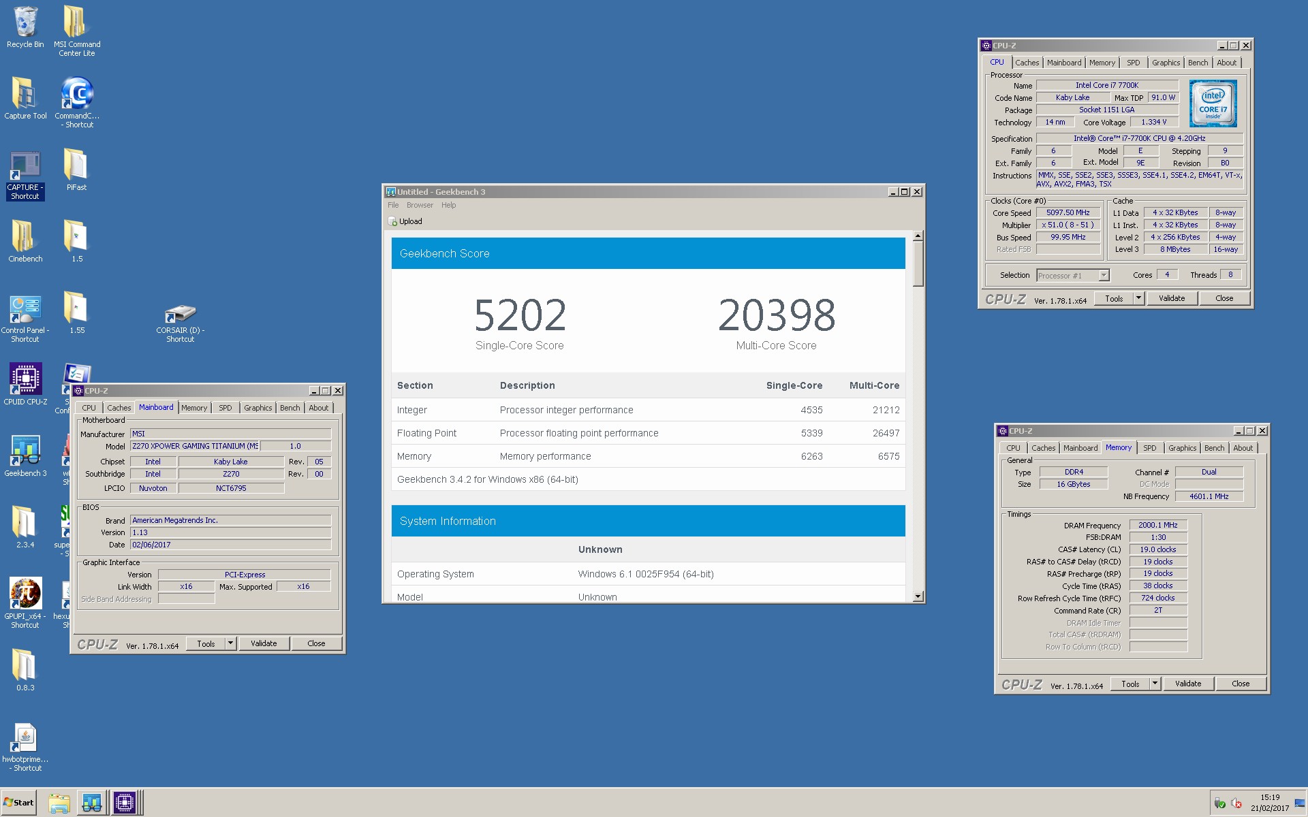Click the Upload icon in Geekbench
The height and width of the screenshot is (817, 1308).
coord(392,221)
